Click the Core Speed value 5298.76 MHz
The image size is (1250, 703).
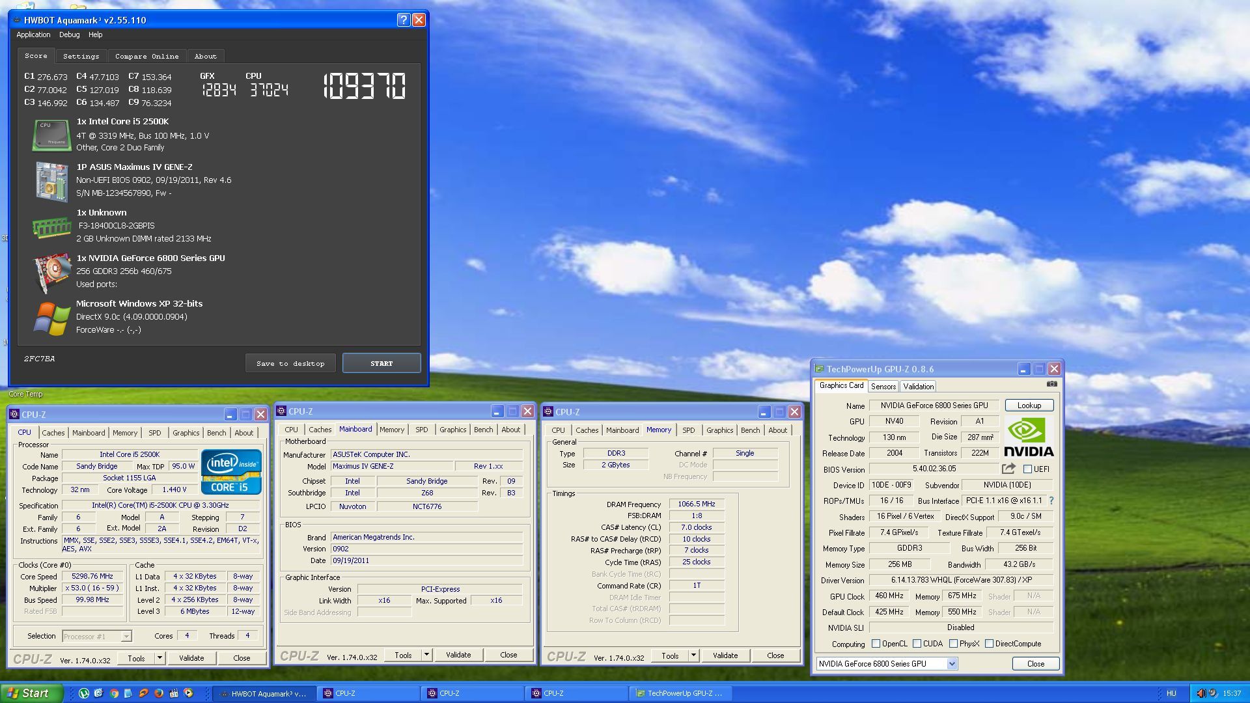point(92,576)
